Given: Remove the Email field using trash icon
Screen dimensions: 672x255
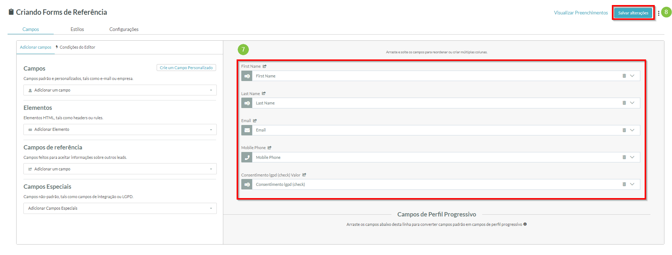Looking at the screenshot, I should click(x=624, y=130).
